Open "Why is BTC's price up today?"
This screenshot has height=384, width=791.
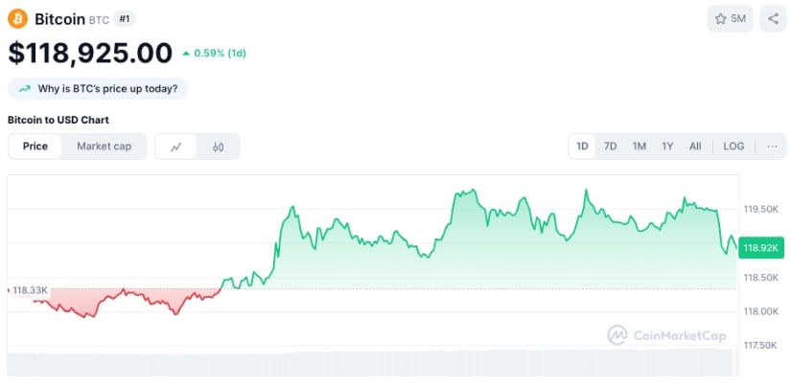pyautogui.click(x=98, y=89)
